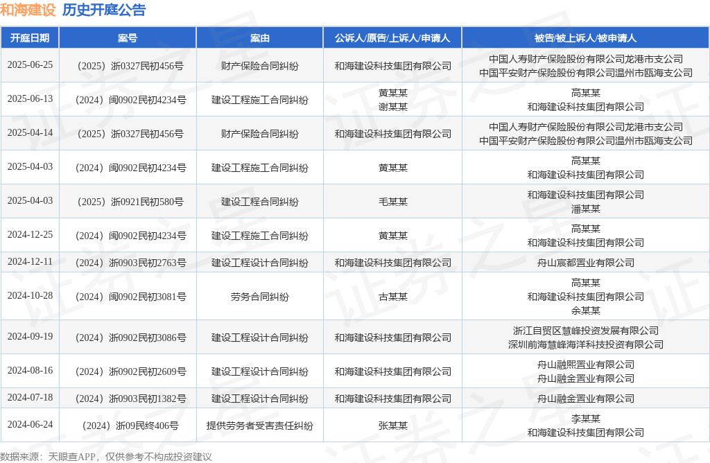Click 舟山融金置业有限公司 in the 2024-07-18 row
This screenshot has width=710, height=463.
(x=585, y=399)
